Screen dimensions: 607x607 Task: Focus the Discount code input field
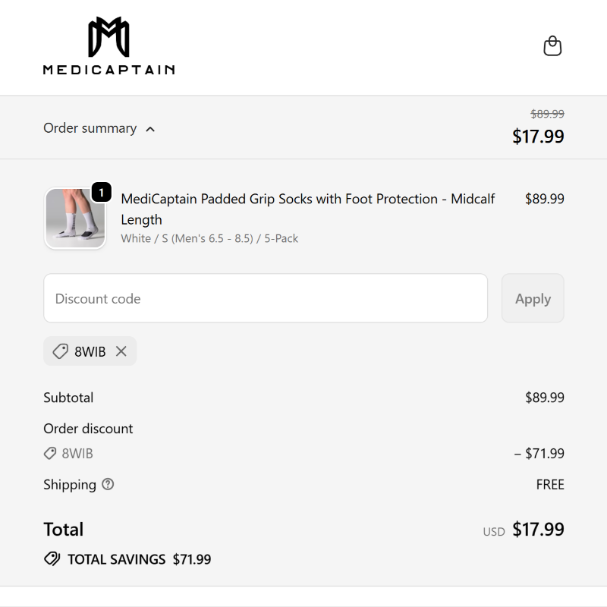[266, 298]
